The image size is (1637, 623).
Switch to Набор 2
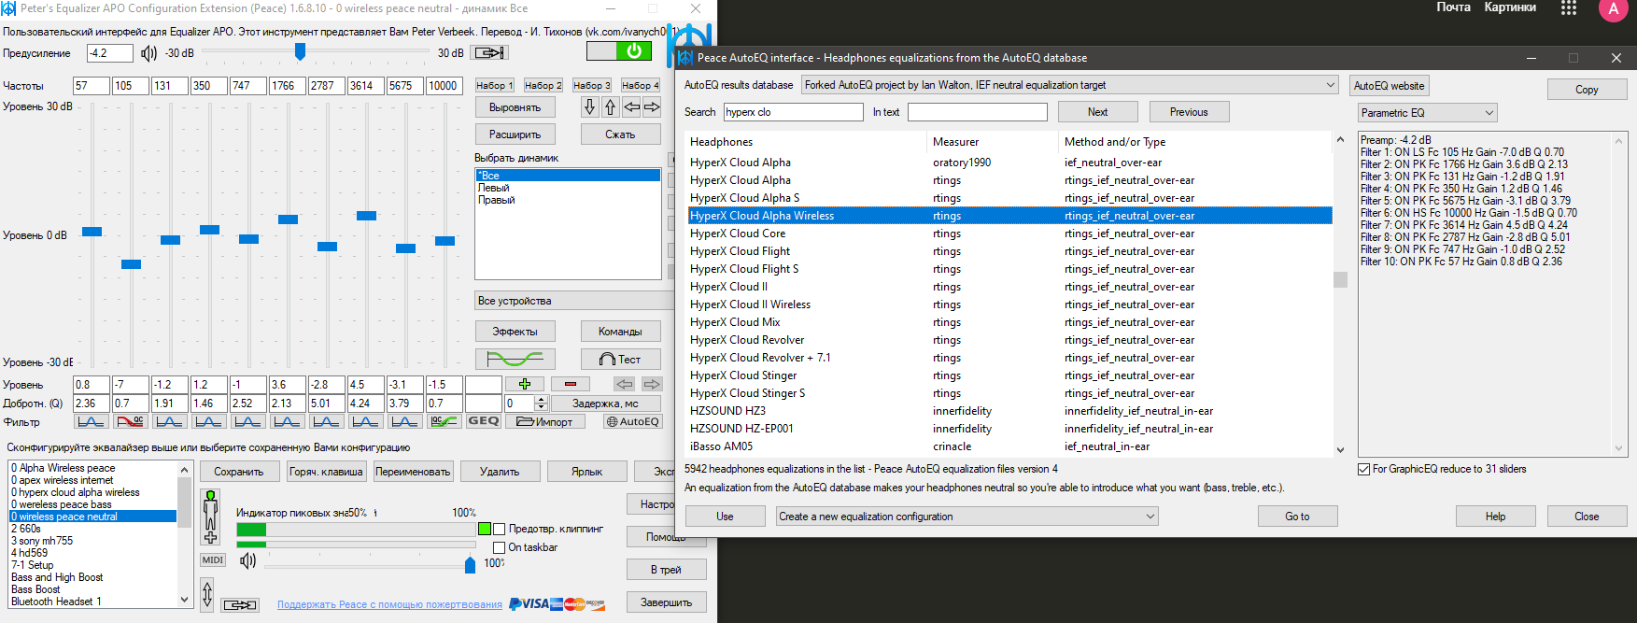[543, 85]
